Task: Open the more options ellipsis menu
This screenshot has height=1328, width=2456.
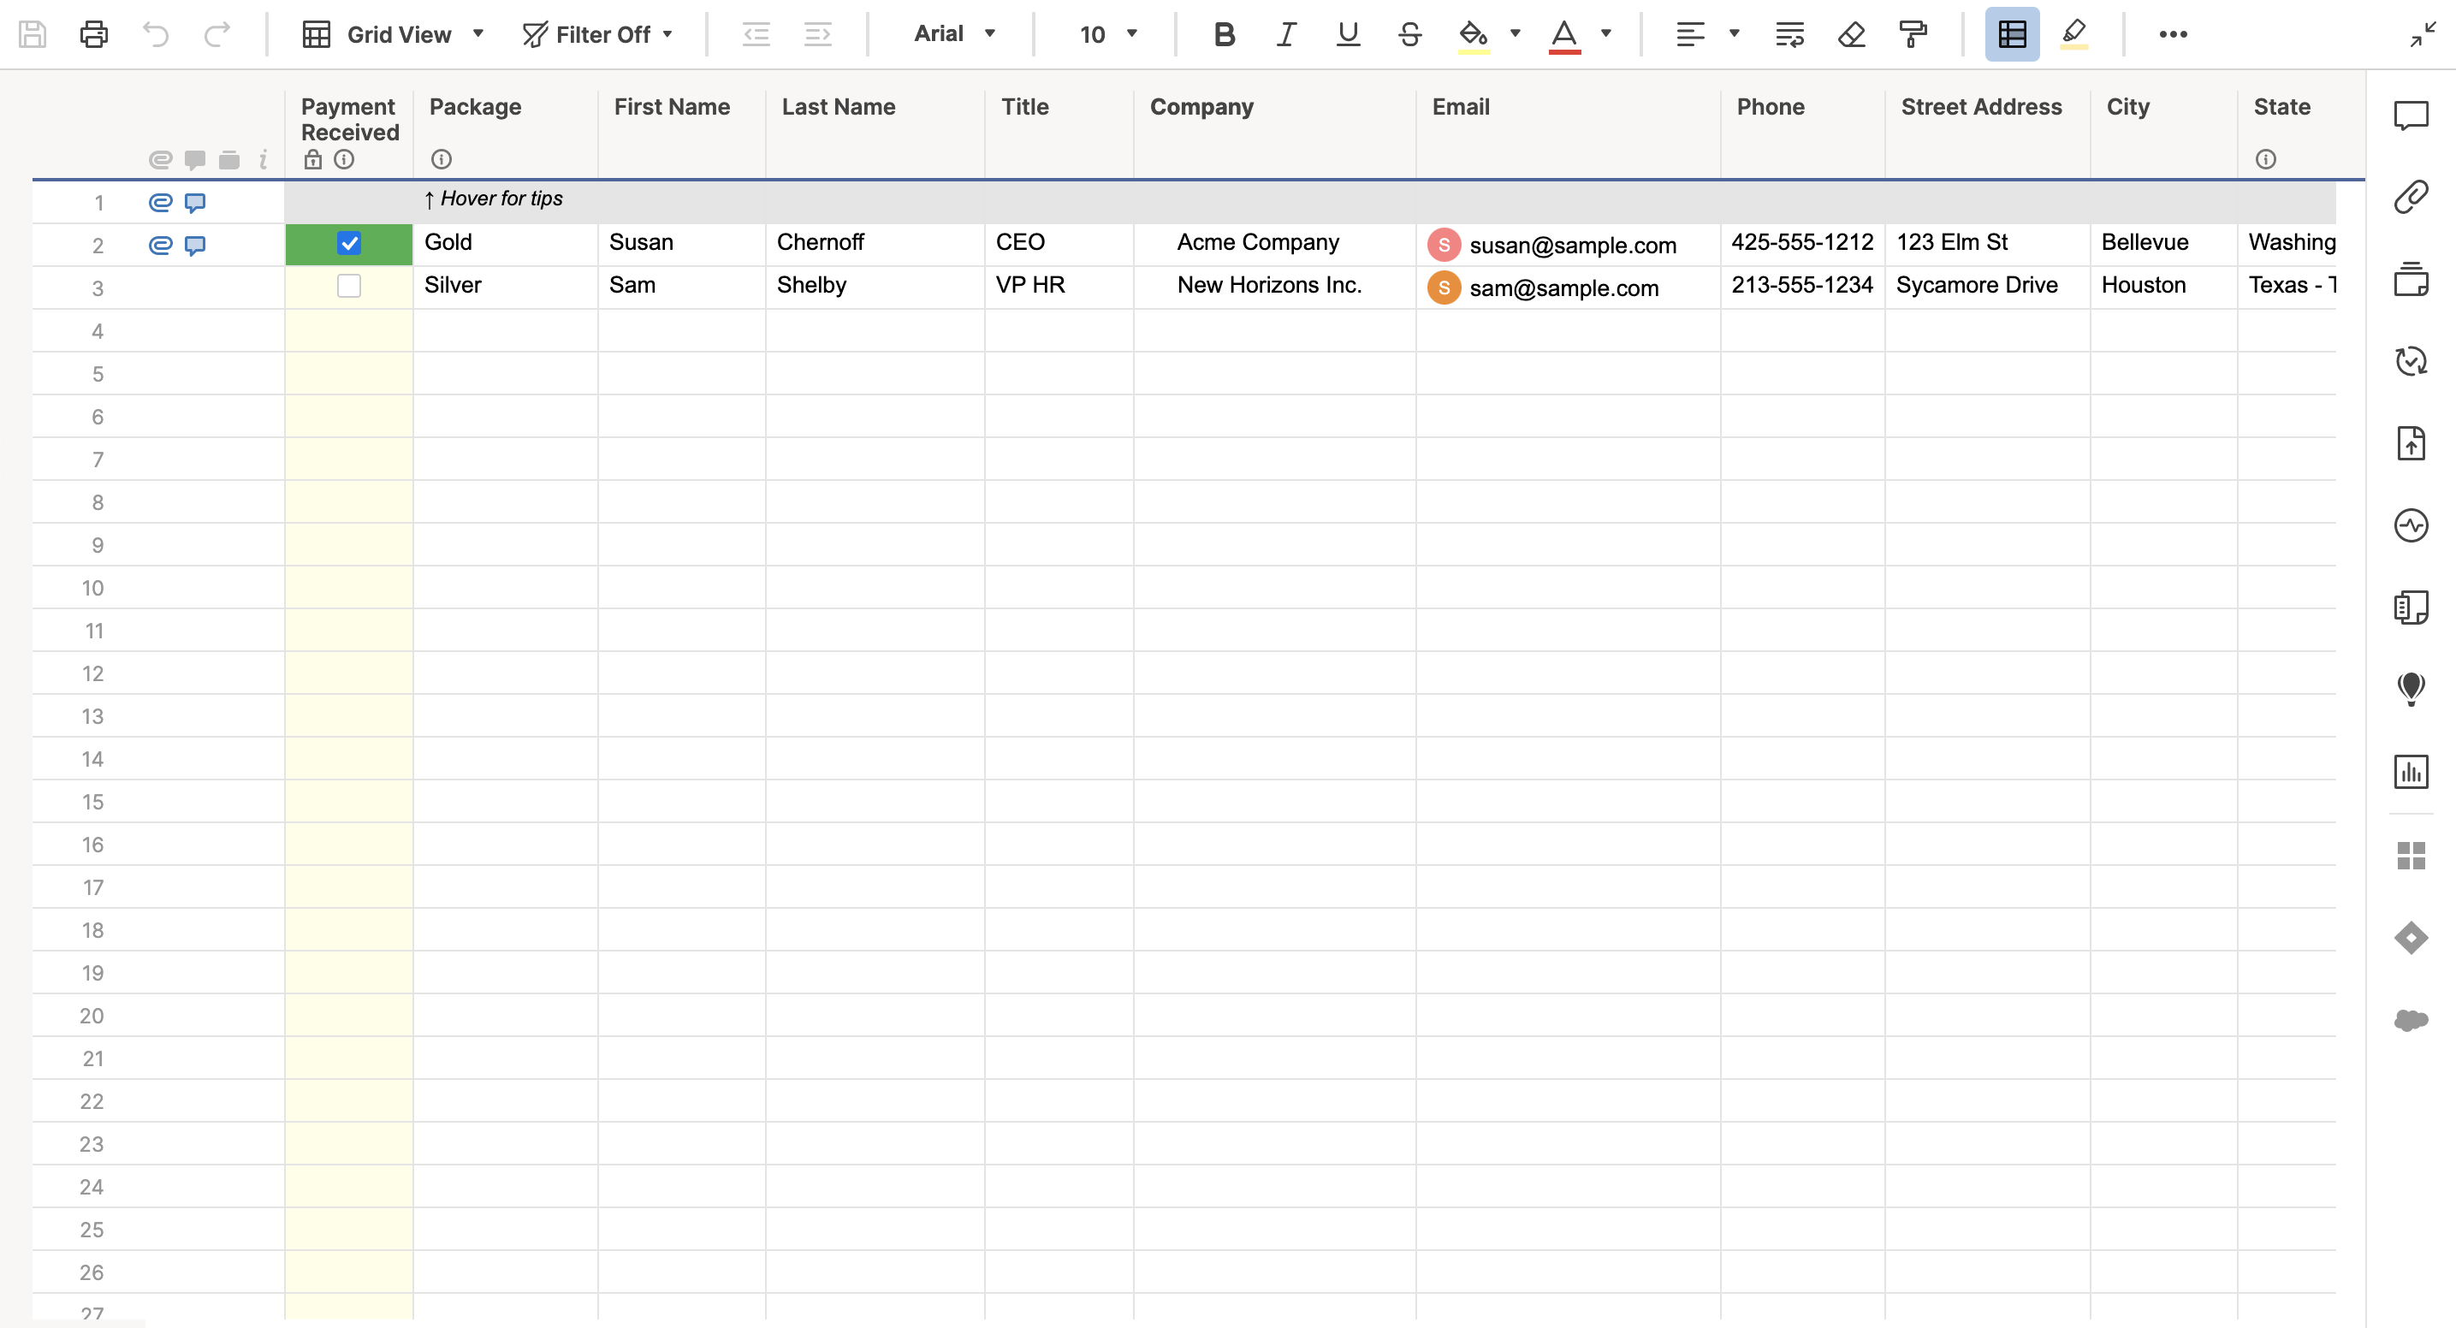Action: [x=2173, y=34]
